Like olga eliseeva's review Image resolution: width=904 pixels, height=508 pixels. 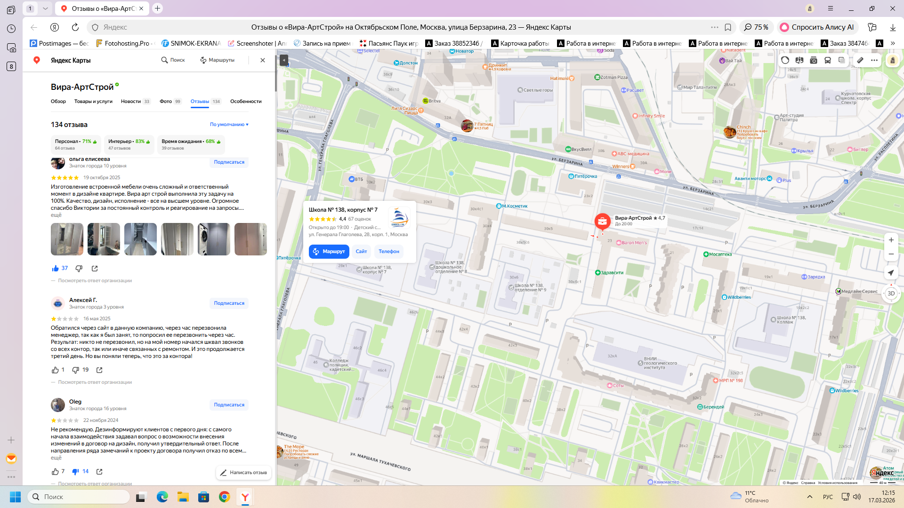(56, 269)
